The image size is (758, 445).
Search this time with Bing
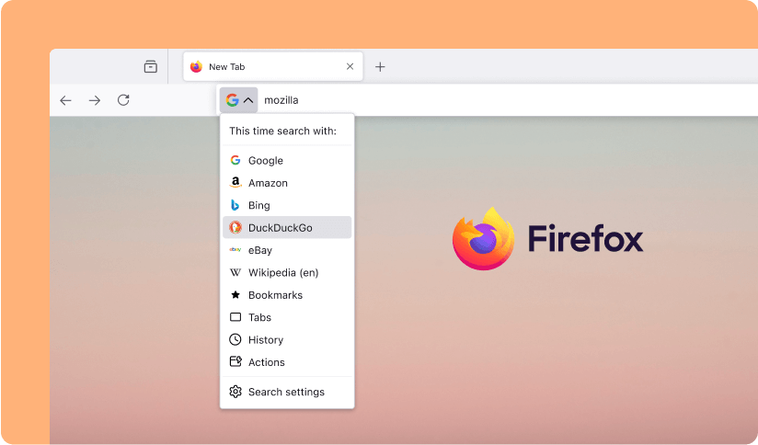tap(287, 205)
